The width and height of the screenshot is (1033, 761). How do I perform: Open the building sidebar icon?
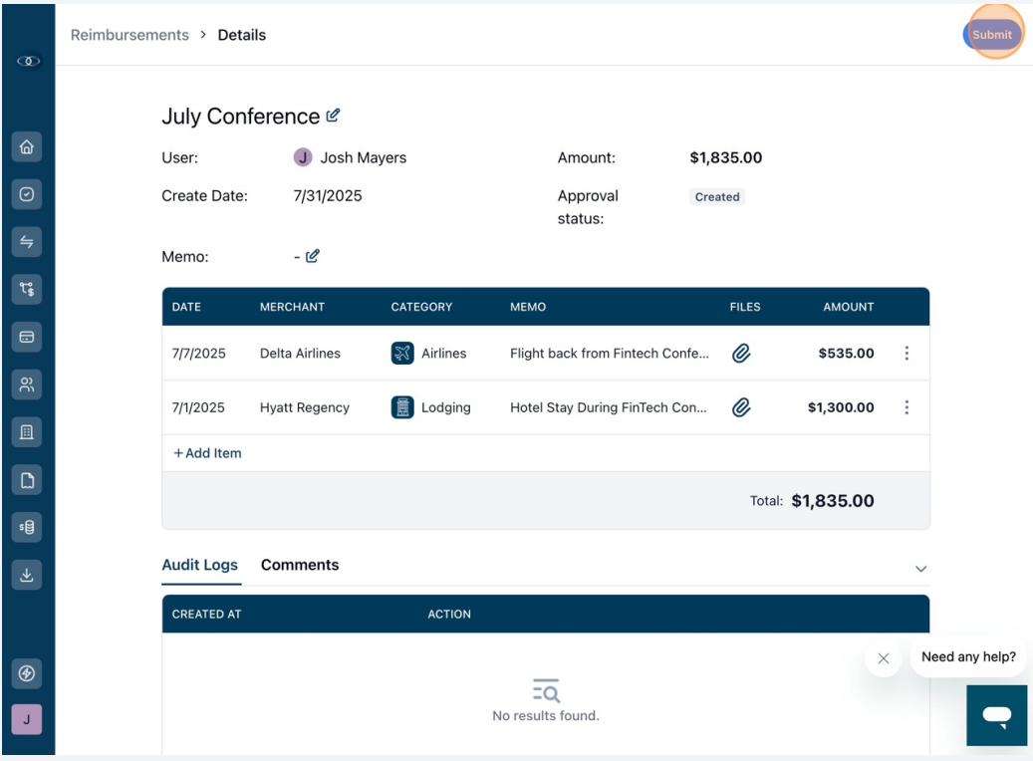click(x=26, y=432)
